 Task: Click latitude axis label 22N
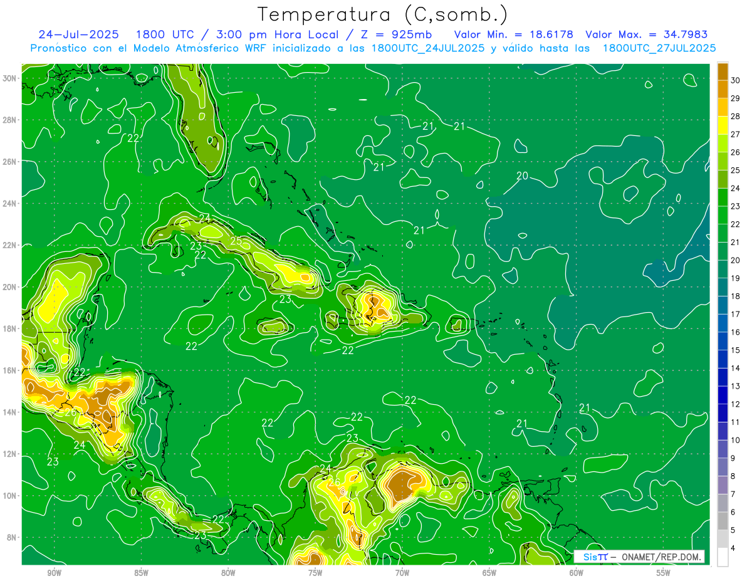tap(9, 245)
